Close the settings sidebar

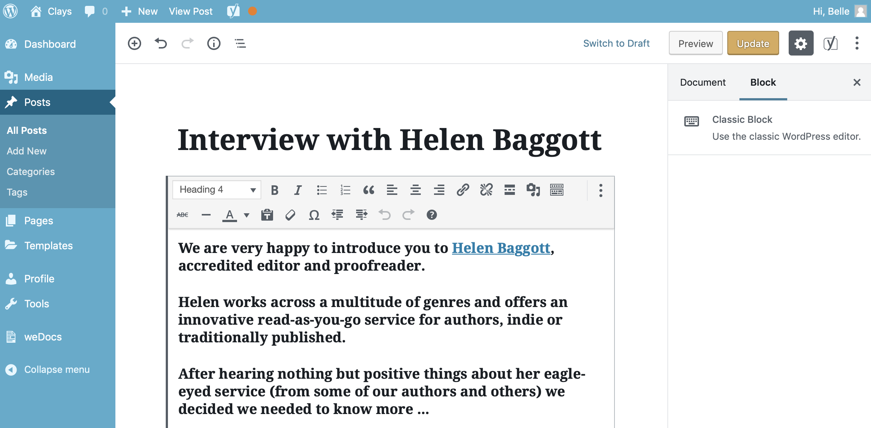pos(857,82)
